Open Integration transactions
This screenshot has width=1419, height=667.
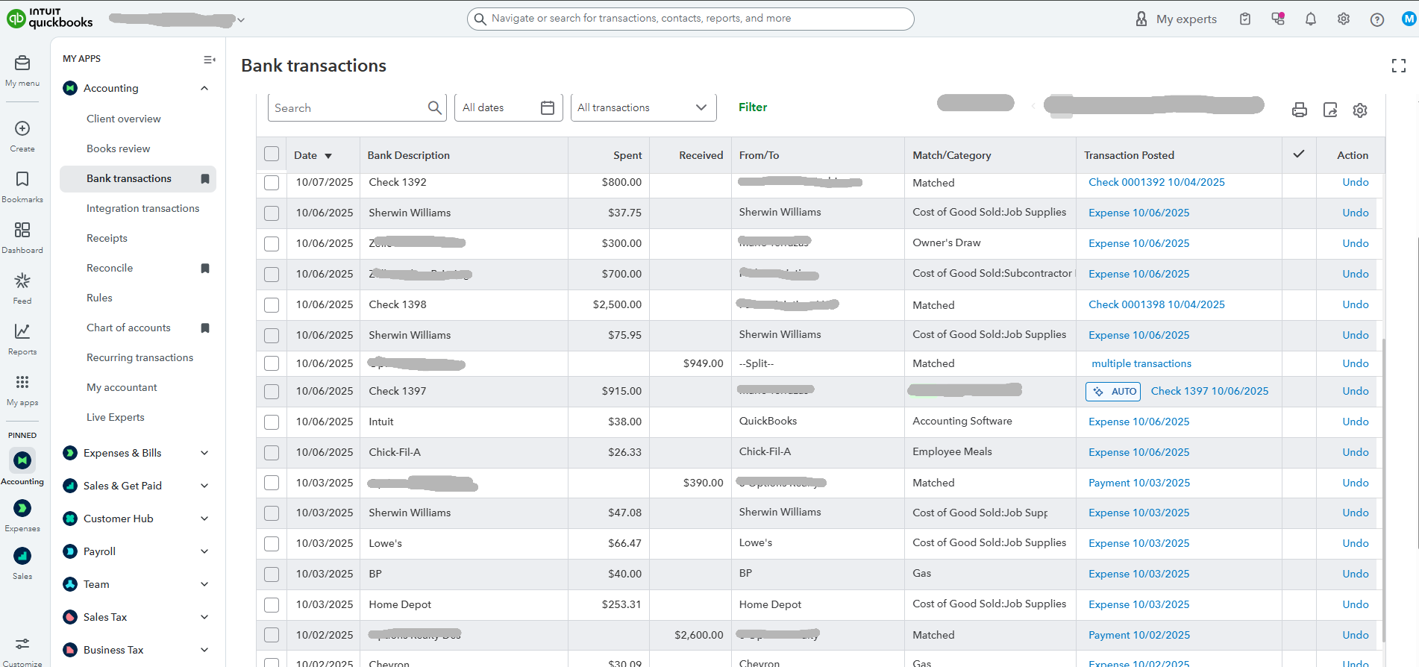pos(142,208)
